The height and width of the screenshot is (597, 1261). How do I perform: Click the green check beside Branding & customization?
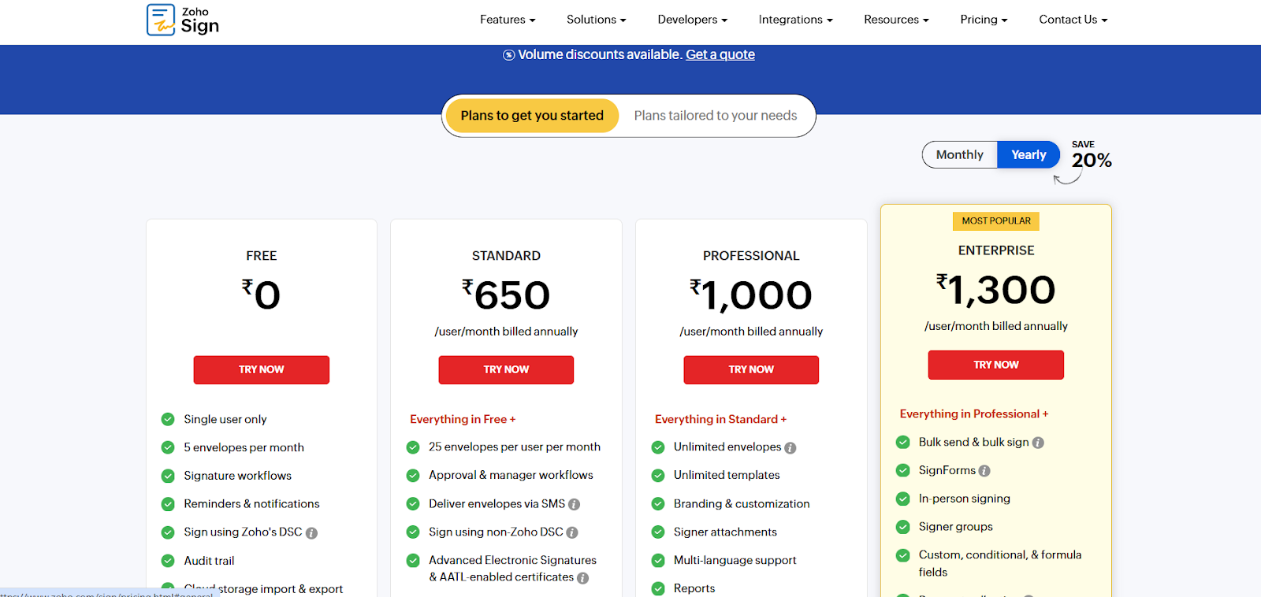(x=658, y=504)
